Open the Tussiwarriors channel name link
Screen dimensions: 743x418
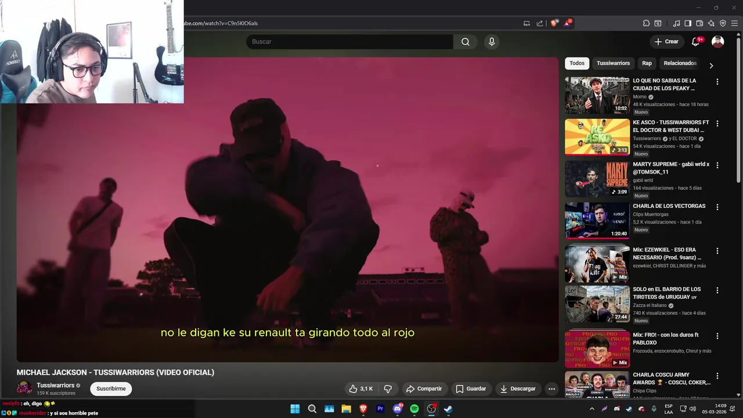[x=56, y=385]
